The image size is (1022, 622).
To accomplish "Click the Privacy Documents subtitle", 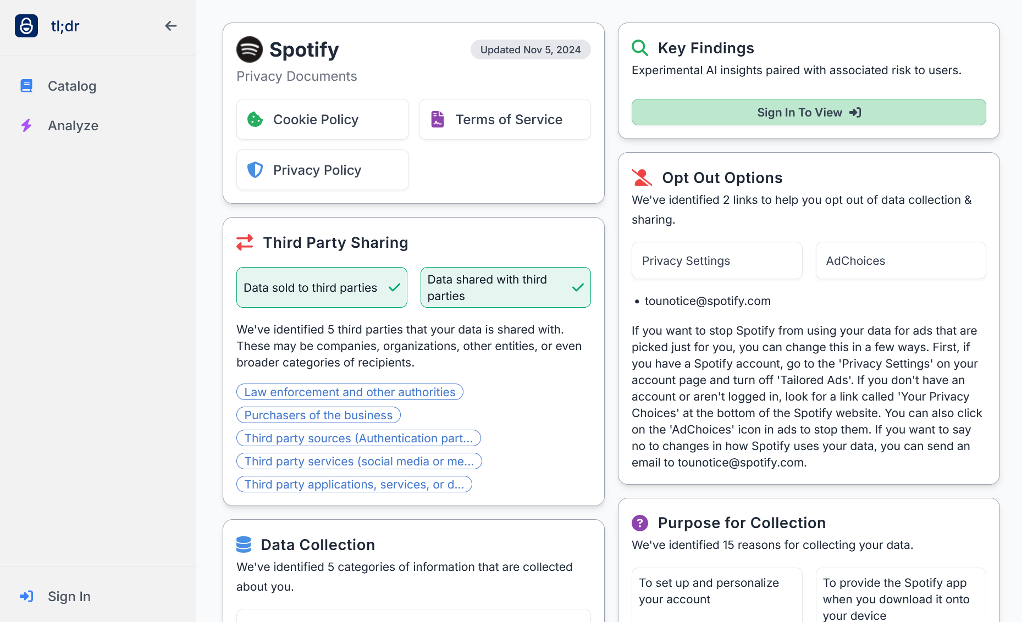I will coord(296,76).
